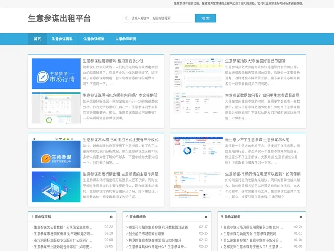Open article 生意参谋数据如何看？
Image resolution: width=334 pixels, height=251 pixels.
click(x=262, y=95)
